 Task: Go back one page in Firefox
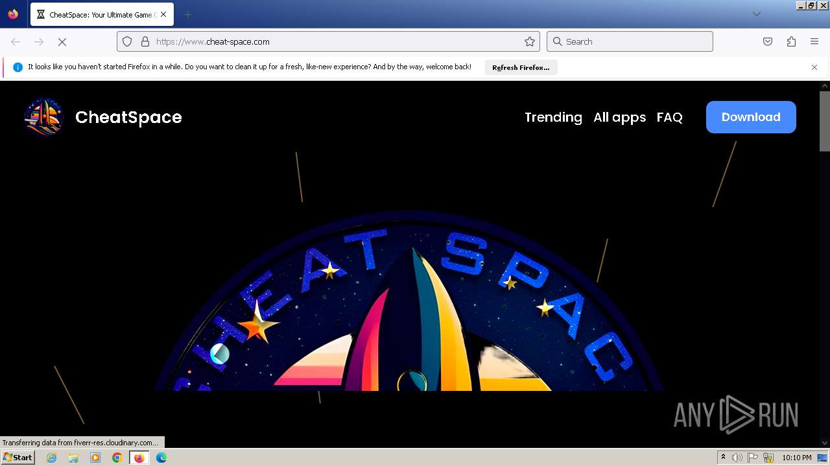[16, 41]
